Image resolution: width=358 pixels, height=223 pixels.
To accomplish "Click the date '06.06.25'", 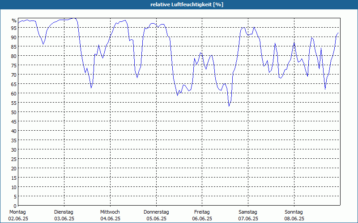I will tap(202, 219).
